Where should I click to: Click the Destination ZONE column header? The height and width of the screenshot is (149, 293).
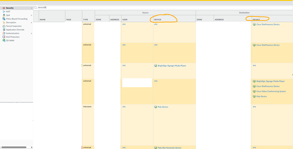pos(199,19)
